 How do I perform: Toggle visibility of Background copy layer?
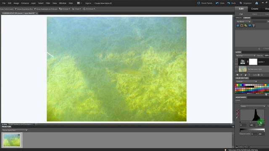237,69
